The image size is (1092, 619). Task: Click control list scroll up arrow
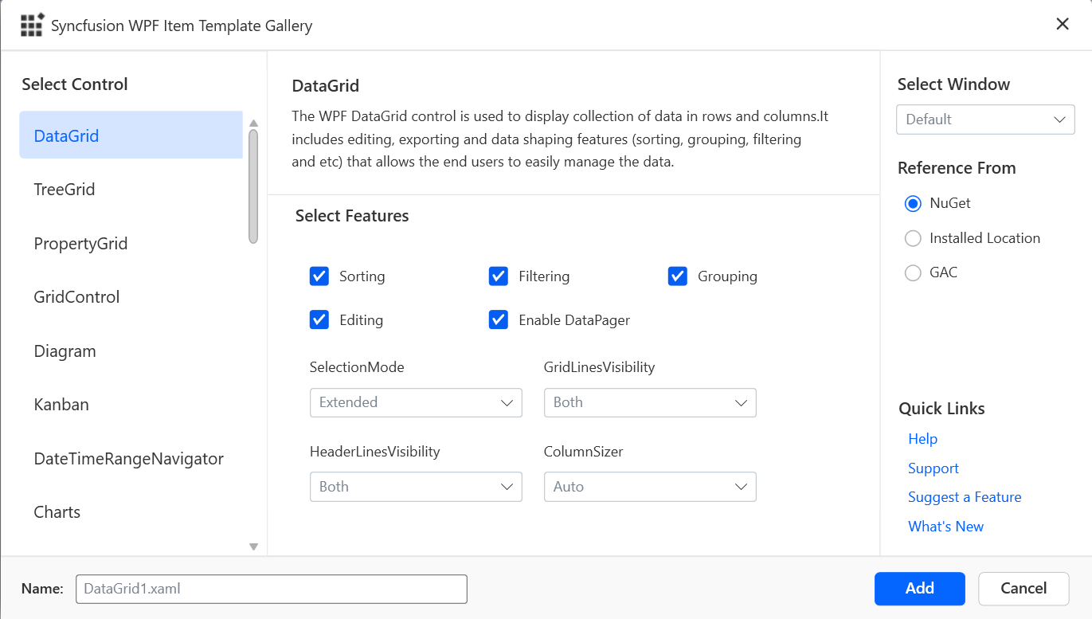pos(253,123)
